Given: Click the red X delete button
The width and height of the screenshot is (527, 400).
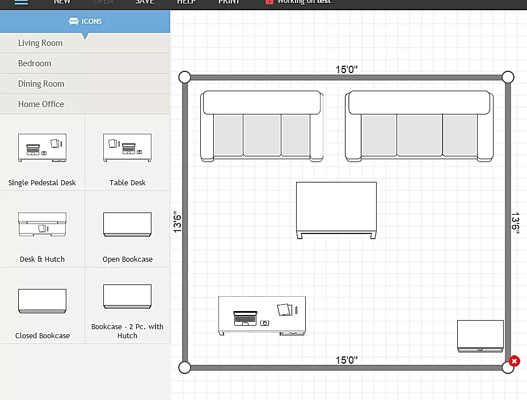Looking at the screenshot, I should pyautogui.click(x=514, y=361).
